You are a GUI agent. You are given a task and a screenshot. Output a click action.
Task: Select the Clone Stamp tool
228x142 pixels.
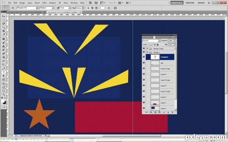click(4, 46)
